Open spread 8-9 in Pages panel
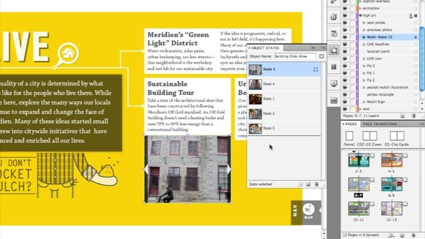This screenshot has height=239, width=425. click(391, 185)
